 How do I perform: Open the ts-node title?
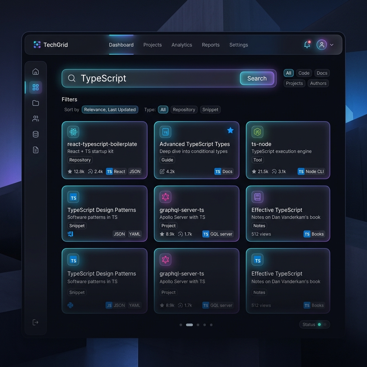[x=261, y=144]
